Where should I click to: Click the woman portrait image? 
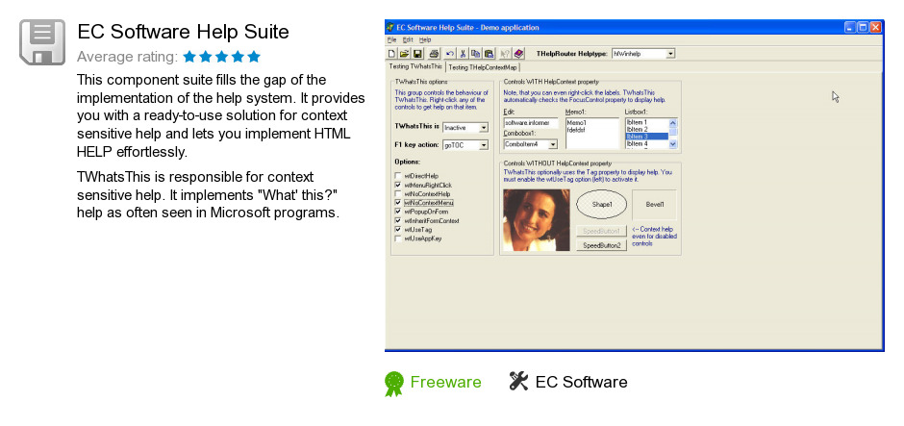point(537,220)
